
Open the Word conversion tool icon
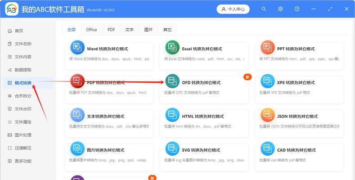77,47
